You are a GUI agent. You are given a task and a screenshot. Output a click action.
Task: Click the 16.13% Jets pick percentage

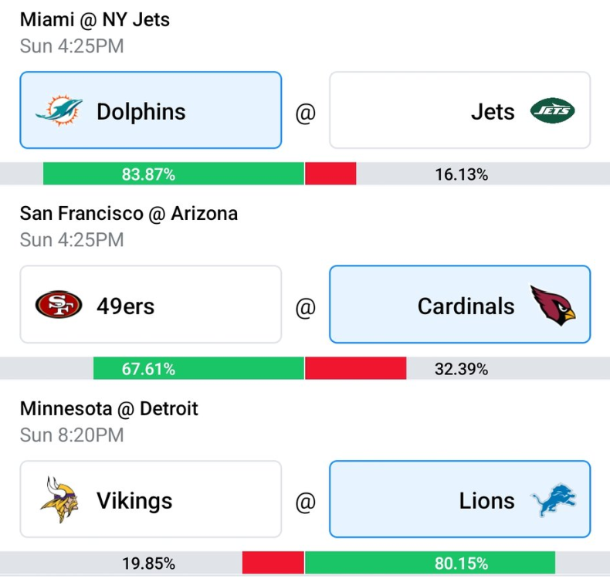(461, 174)
